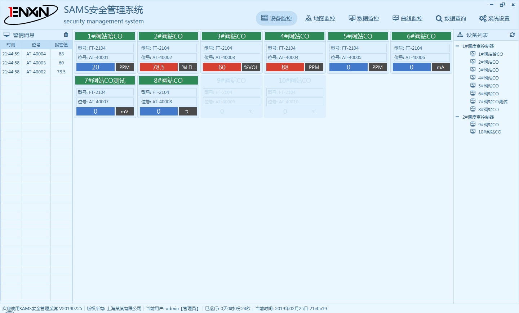Viewport: 519px width, 313px height.
Task: Select 1#阀站哈CO label in the device tree
Action: (x=491, y=54)
